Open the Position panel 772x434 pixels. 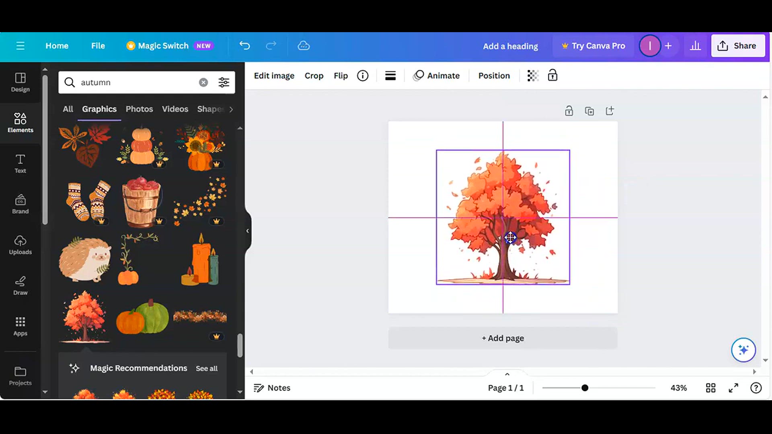tap(494, 76)
